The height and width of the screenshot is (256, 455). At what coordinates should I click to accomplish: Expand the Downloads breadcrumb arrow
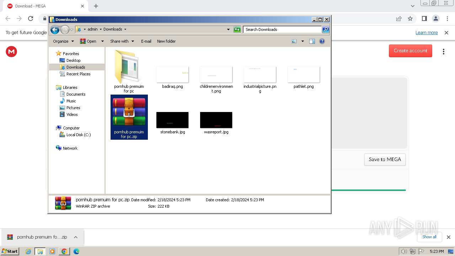[125, 29]
